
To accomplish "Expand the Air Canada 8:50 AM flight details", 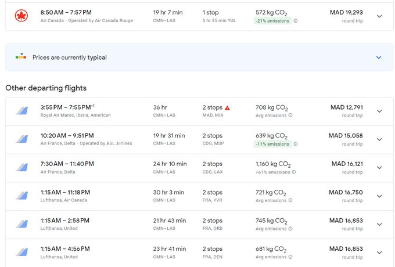I will [379, 16].
